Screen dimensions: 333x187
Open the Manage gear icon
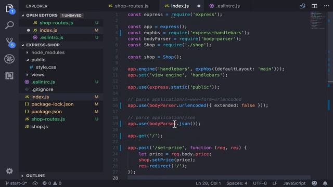pos(9,171)
